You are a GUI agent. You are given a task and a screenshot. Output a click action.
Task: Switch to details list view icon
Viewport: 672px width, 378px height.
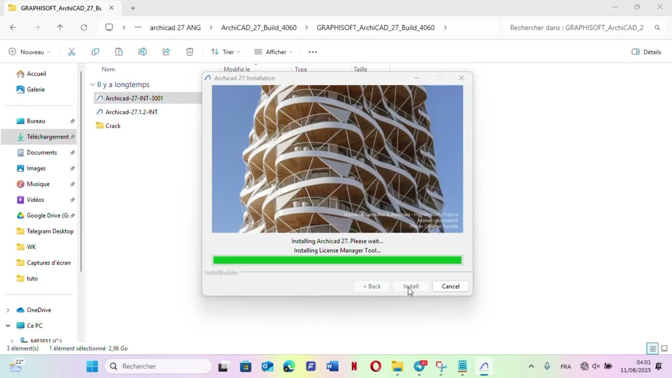(x=653, y=349)
